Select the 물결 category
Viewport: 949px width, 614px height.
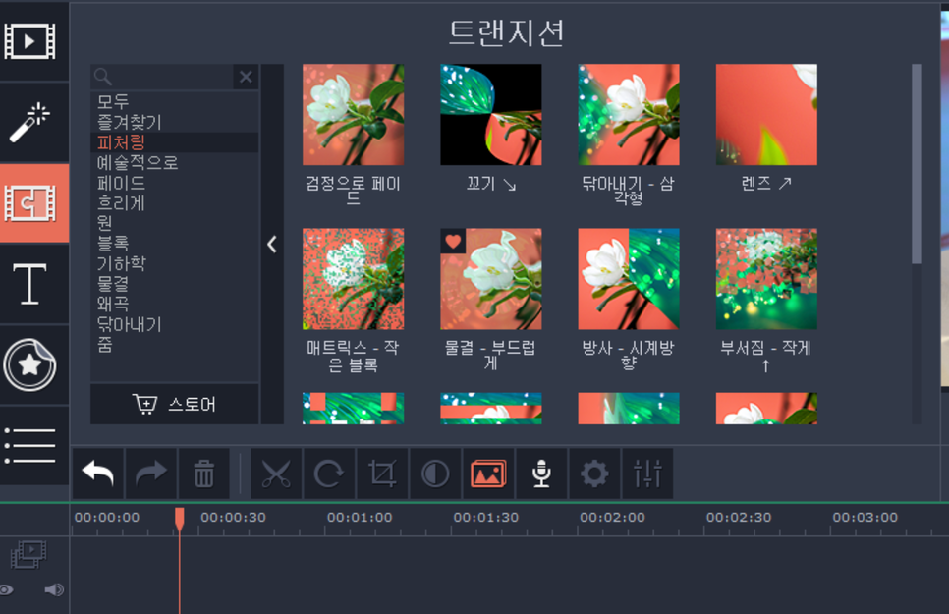(174, 283)
